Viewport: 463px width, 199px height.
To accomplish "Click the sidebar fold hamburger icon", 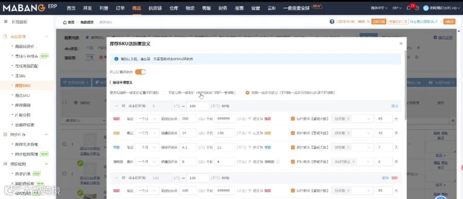I will click(5, 22).
